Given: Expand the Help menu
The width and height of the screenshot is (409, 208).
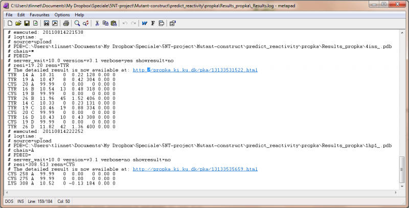Looking at the screenshot, I should (79, 15).
